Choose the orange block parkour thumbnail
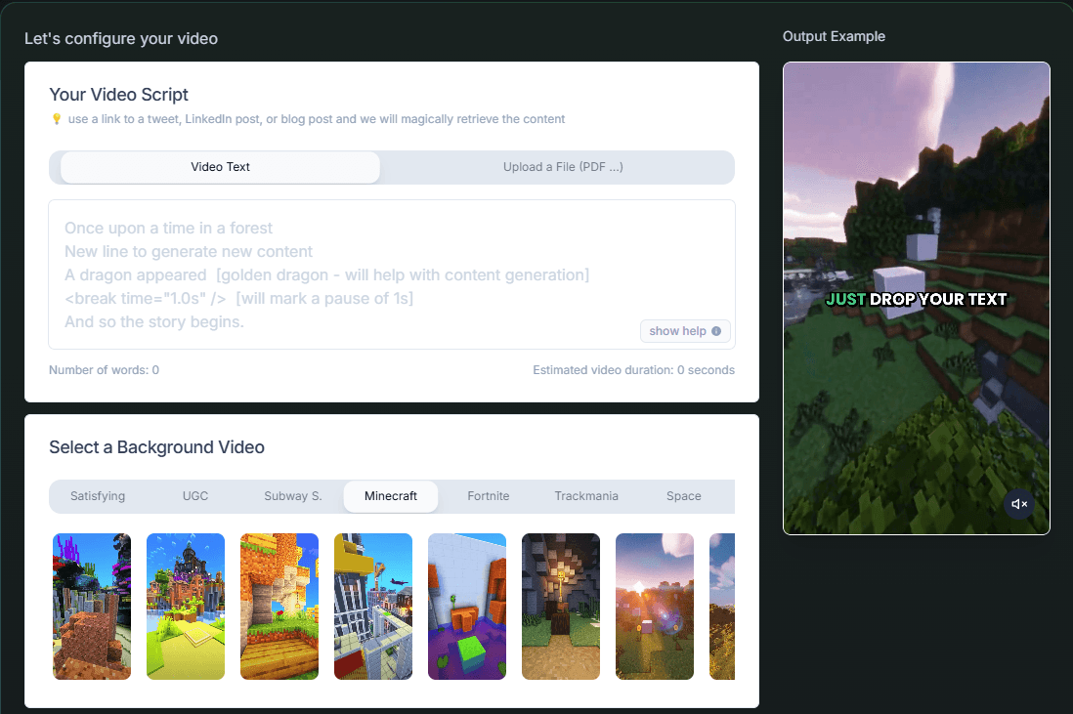Viewport: 1073px width, 714px height. click(x=279, y=607)
